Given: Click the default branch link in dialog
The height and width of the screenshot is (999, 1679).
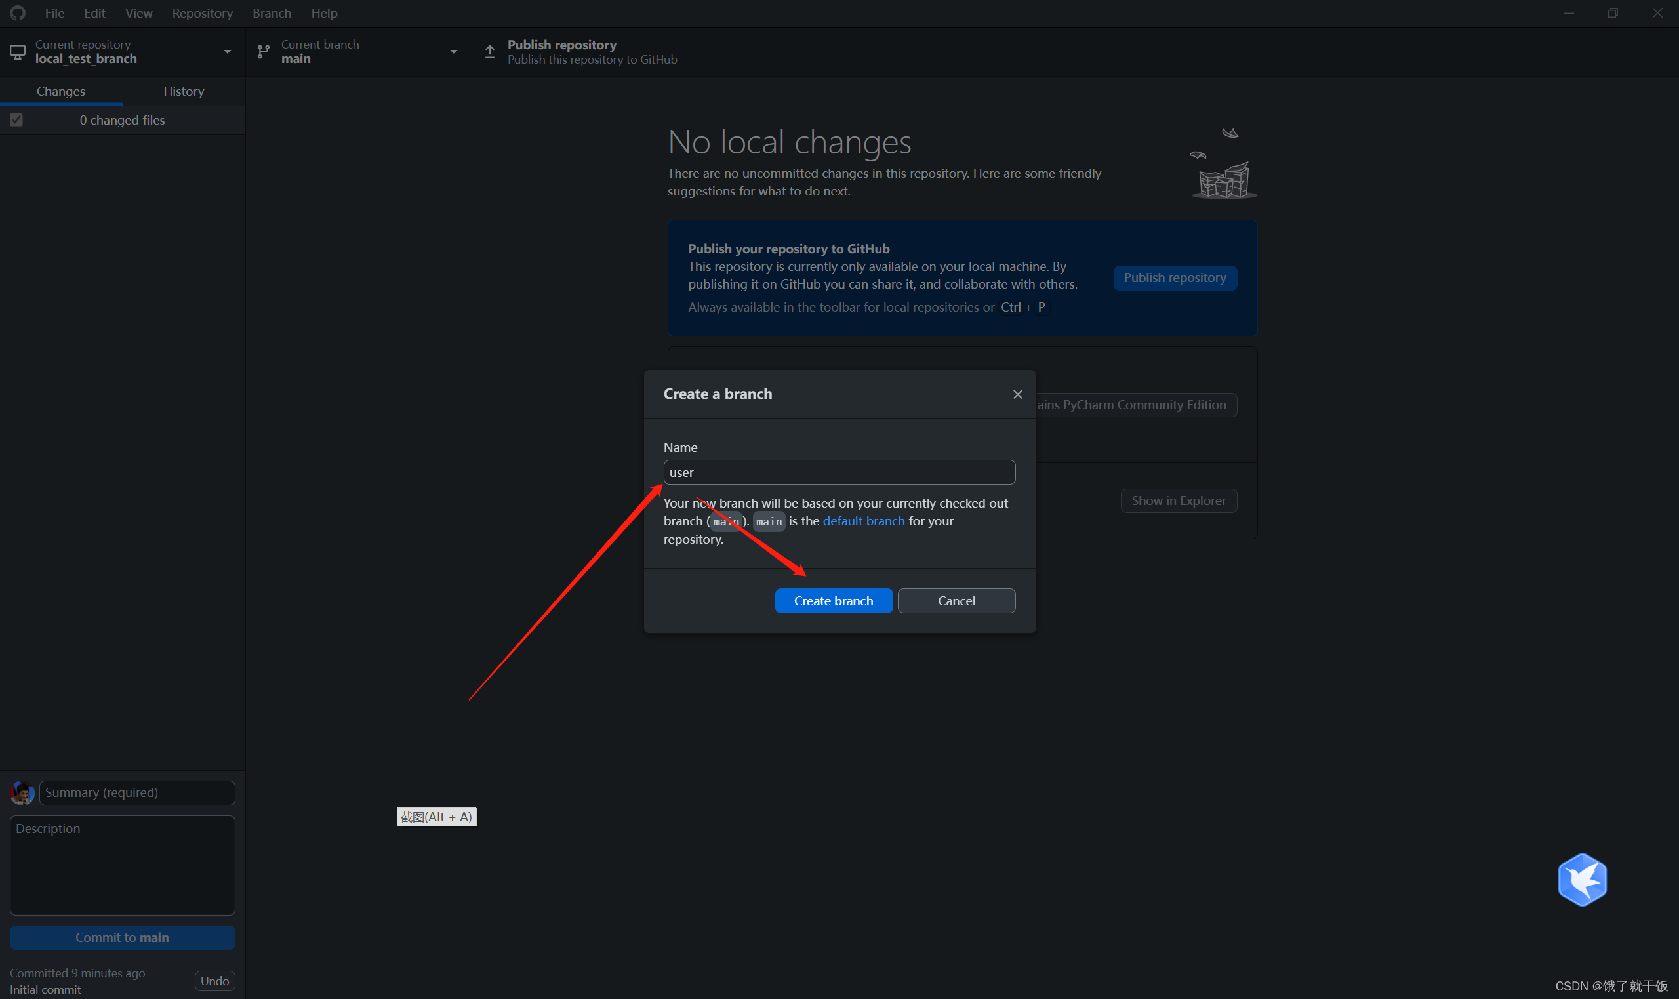Looking at the screenshot, I should pos(864,520).
